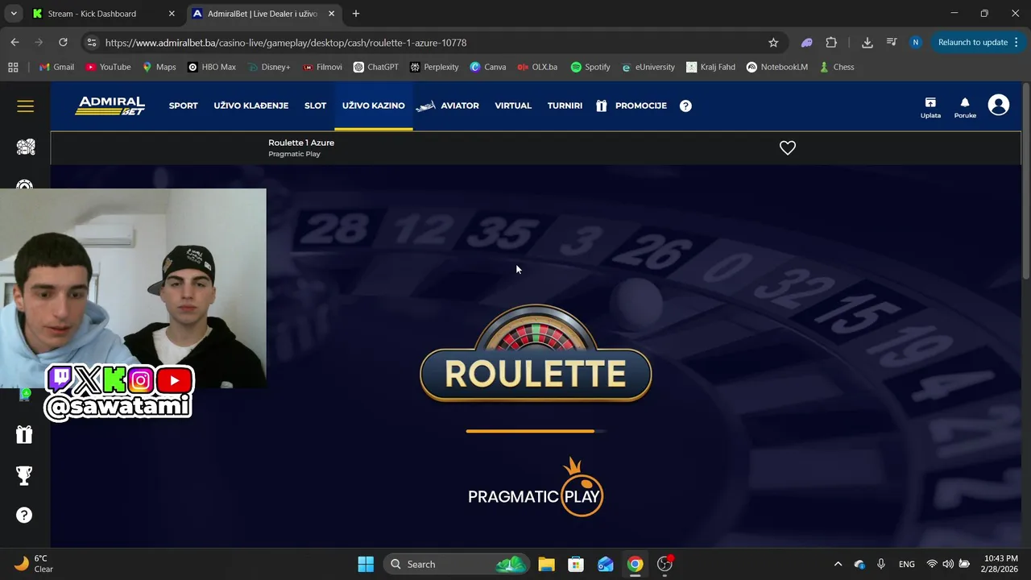Viewport: 1031px width, 580px height.
Task: Open the Chess bookmark
Action: click(x=837, y=67)
